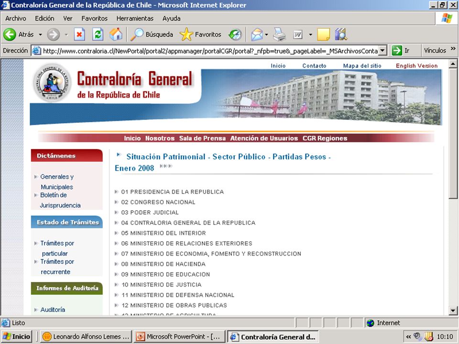The width and height of the screenshot is (459, 344).
Task: Open the address bar URL dropdown
Action: click(382, 51)
